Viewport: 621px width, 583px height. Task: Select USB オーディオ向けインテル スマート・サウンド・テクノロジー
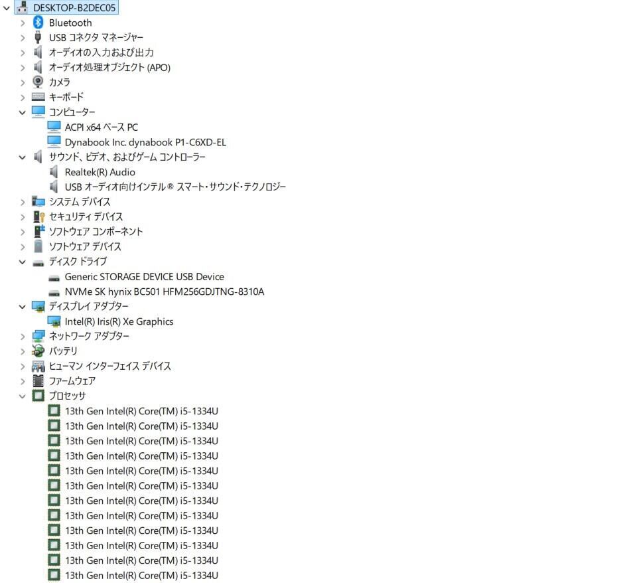pos(175,187)
